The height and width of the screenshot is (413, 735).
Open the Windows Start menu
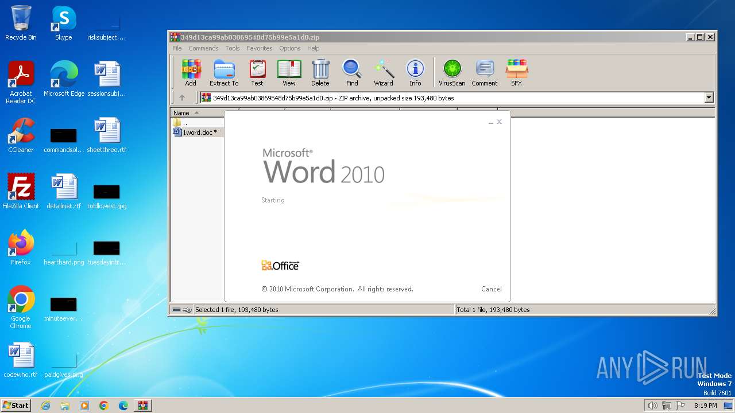[16, 405]
